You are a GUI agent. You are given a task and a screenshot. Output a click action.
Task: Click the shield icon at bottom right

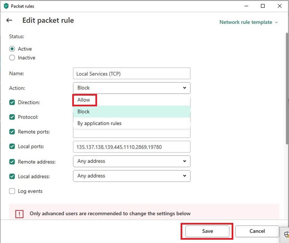(287, 234)
